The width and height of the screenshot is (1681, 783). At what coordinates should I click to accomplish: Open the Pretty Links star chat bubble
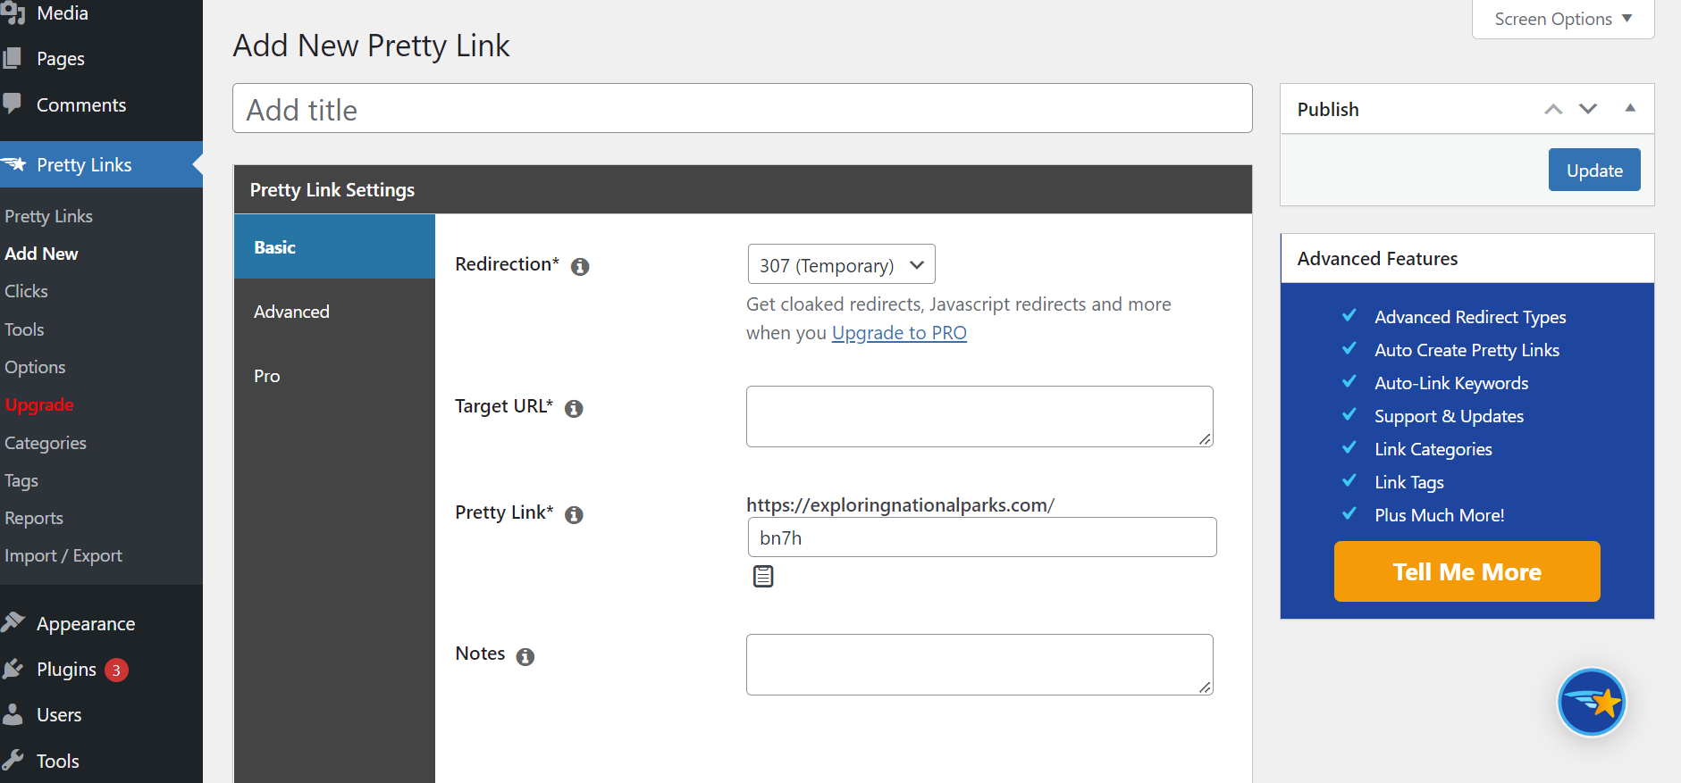click(x=1592, y=703)
